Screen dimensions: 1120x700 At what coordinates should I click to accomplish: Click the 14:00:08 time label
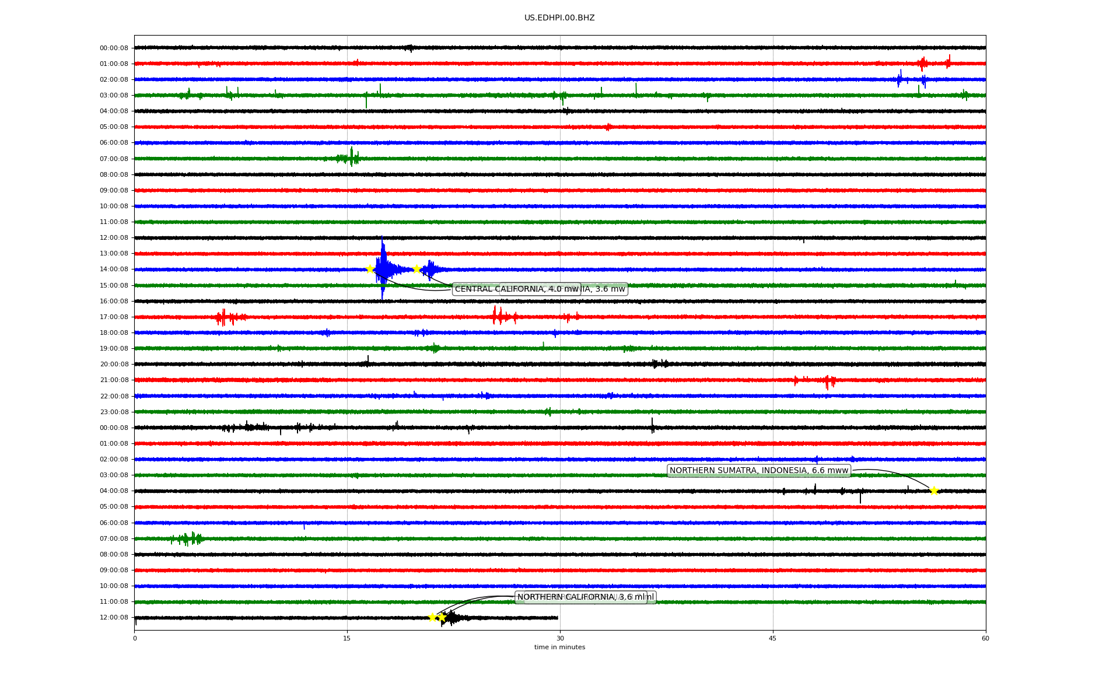click(114, 269)
